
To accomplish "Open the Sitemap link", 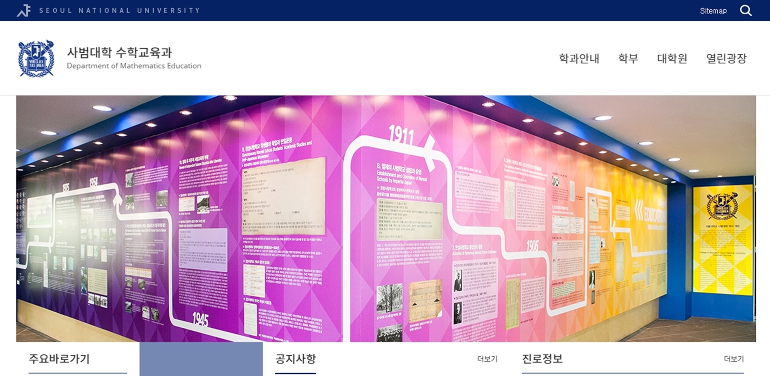I will click(x=713, y=11).
